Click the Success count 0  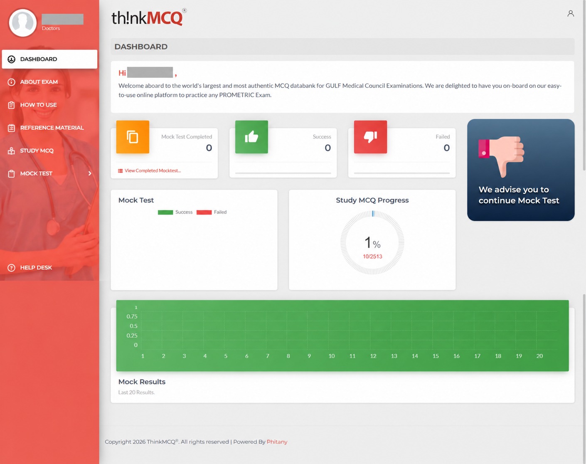[328, 148]
